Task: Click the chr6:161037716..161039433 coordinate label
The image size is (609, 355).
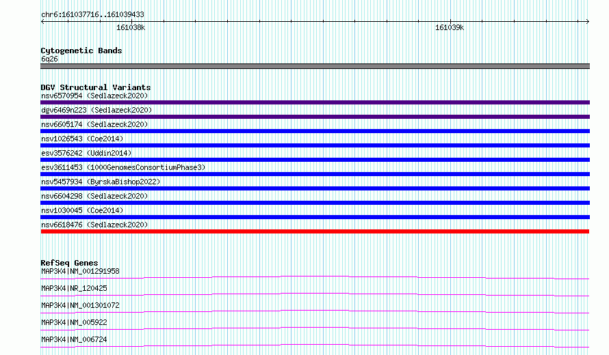Action: (92, 15)
